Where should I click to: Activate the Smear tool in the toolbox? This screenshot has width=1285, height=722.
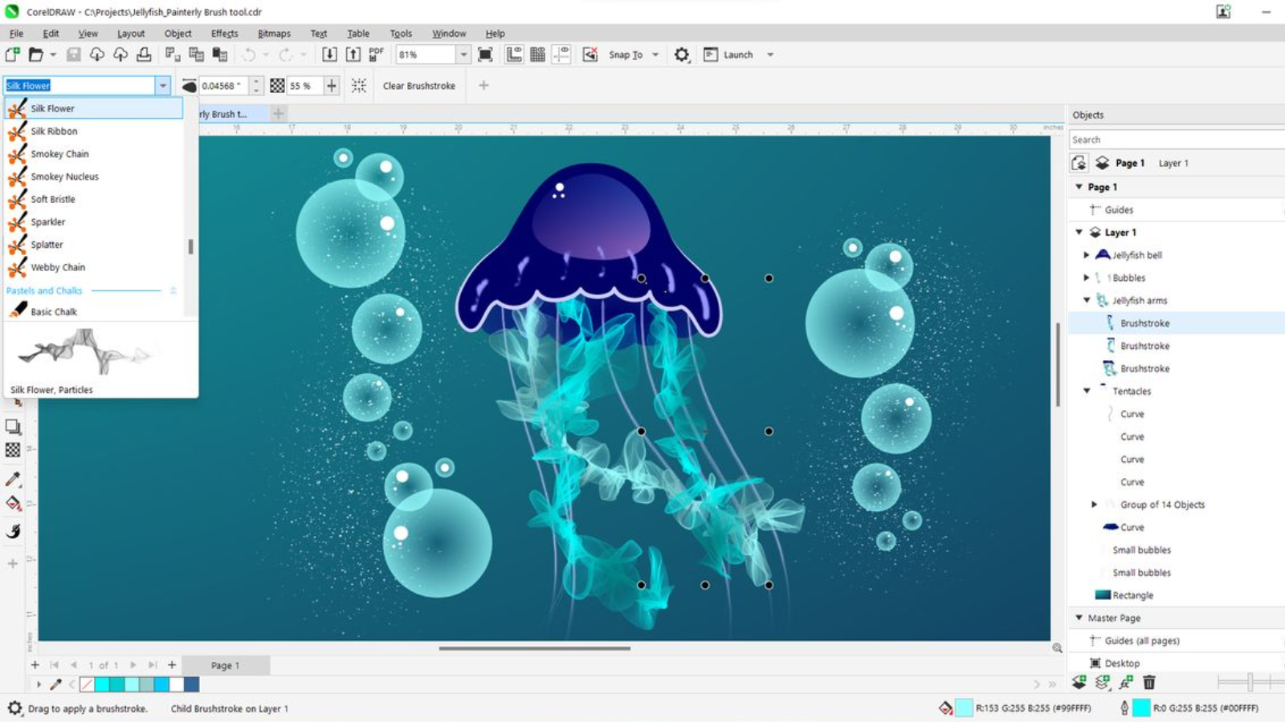click(x=12, y=529)
